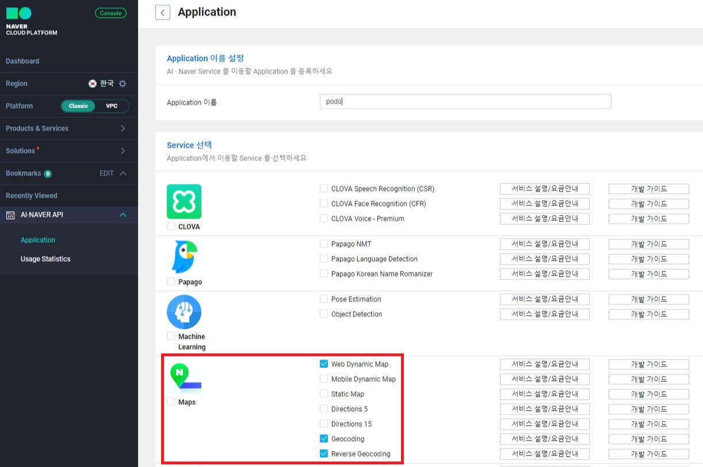Viewport: 703px width, 467px height.
Task: Enable Papago NMT service
Action: click(x=324, y=244)
